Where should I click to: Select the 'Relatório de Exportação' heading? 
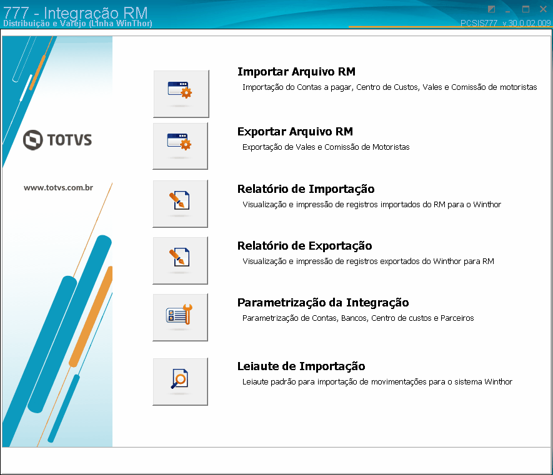click(304, 245)
